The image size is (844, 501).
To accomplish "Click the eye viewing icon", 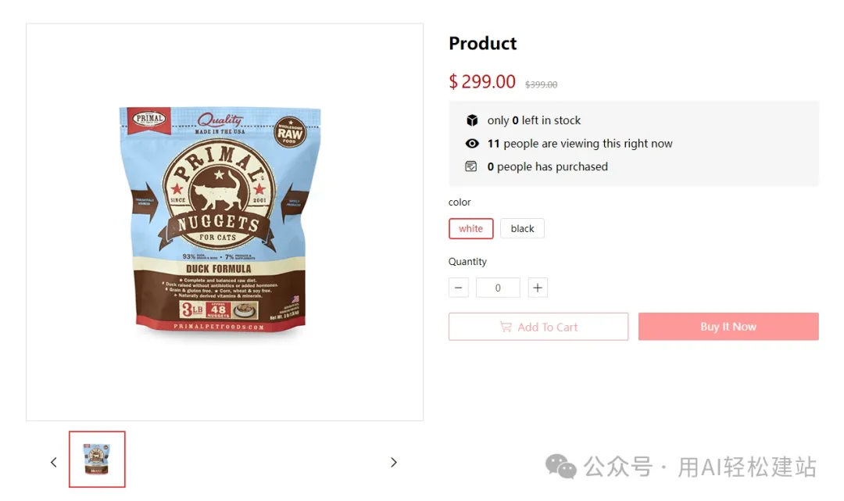I will pos(471,144).
